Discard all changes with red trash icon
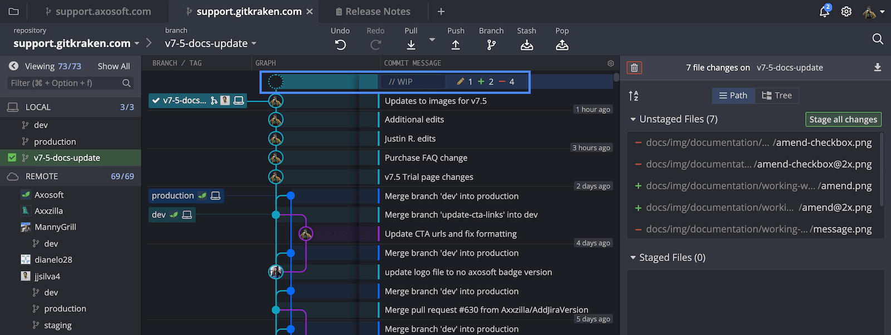The width and height of the screenshot is (891, 335). click(x=634, y=68)
